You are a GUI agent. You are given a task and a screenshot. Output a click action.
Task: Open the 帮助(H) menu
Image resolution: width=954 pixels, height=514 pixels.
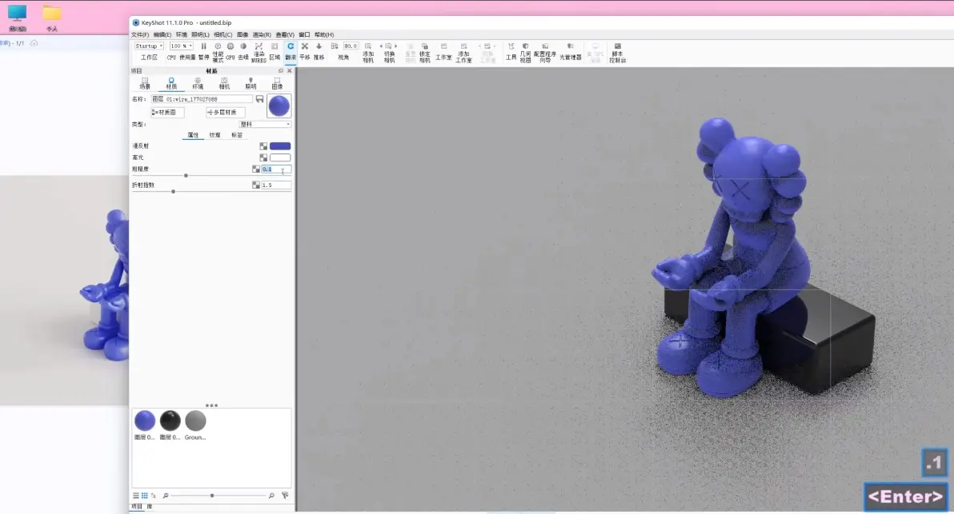pos(323,34)
